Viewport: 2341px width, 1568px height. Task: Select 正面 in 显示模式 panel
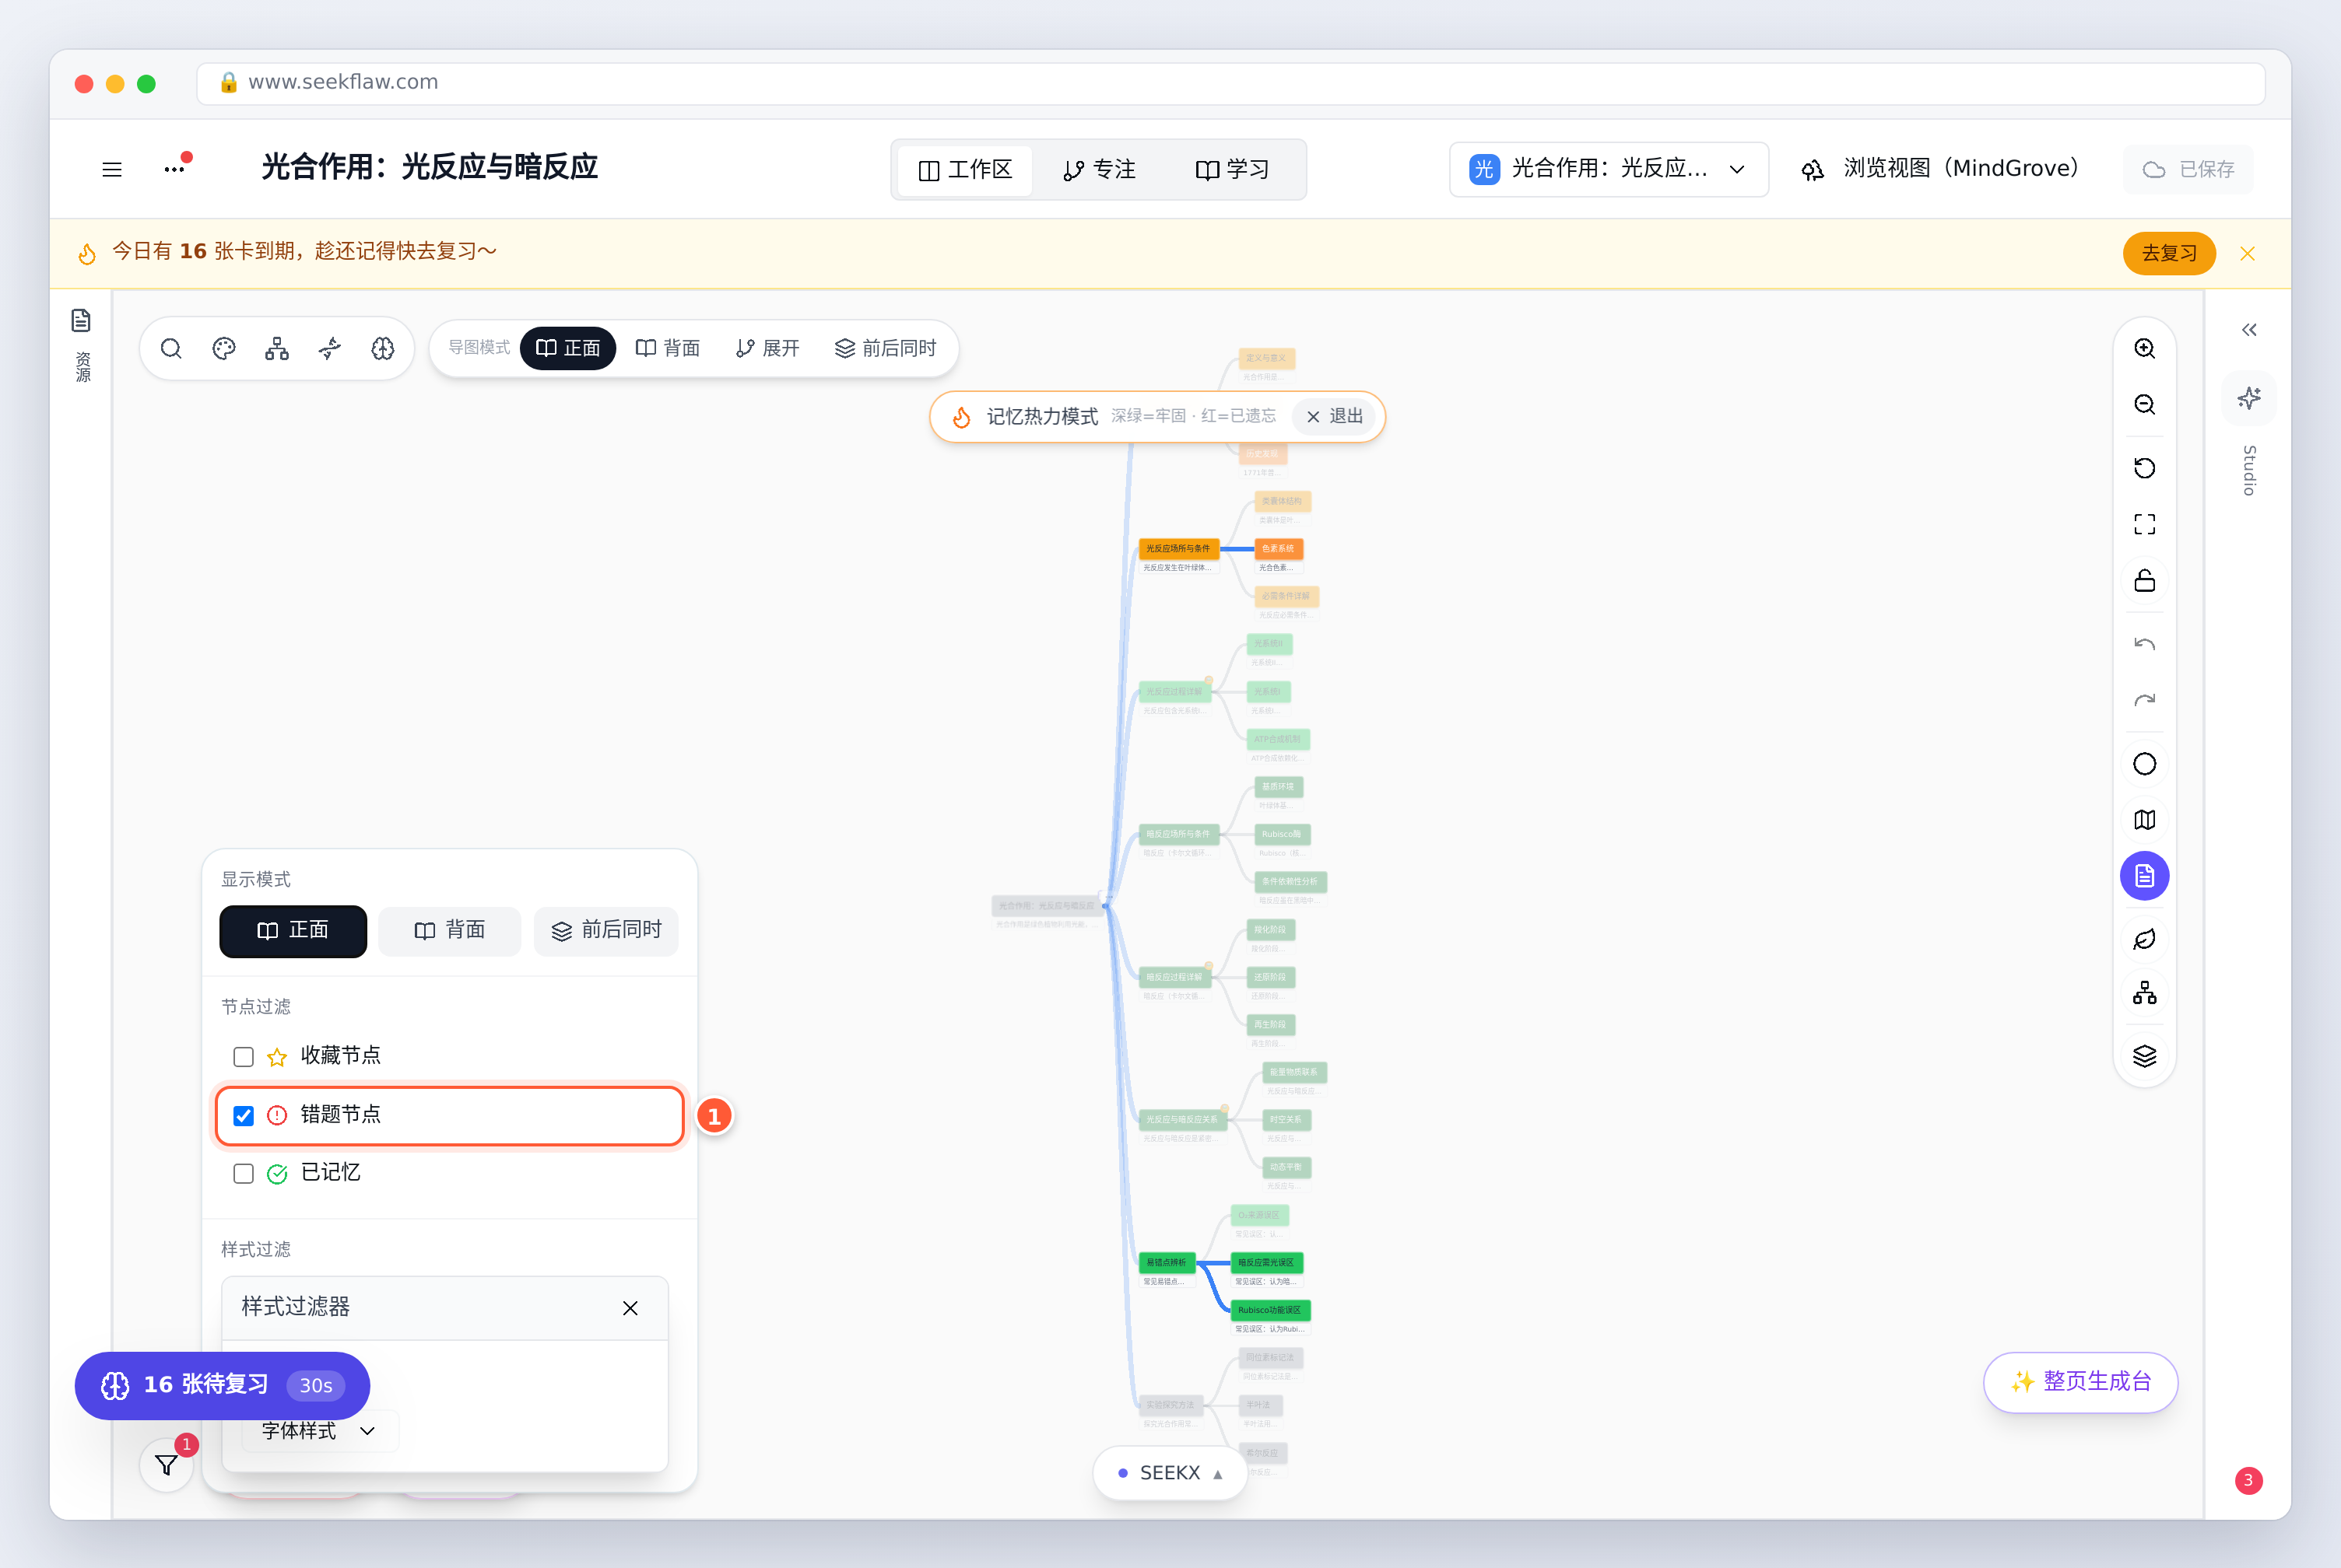tap(293, 931)
